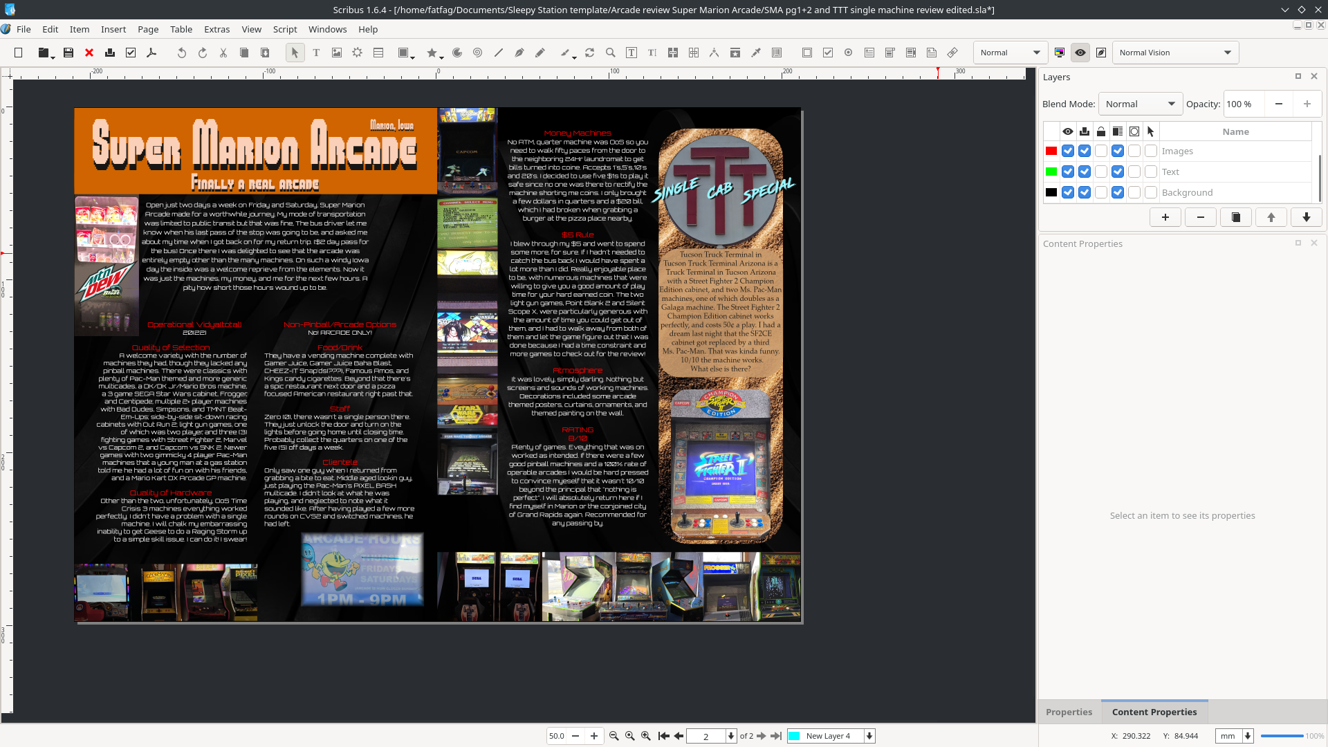Screen dimensions: 1328x747
Task: Open the New Layer 4 layer selector
Action: pyautogui.click(x=832, y=736)
